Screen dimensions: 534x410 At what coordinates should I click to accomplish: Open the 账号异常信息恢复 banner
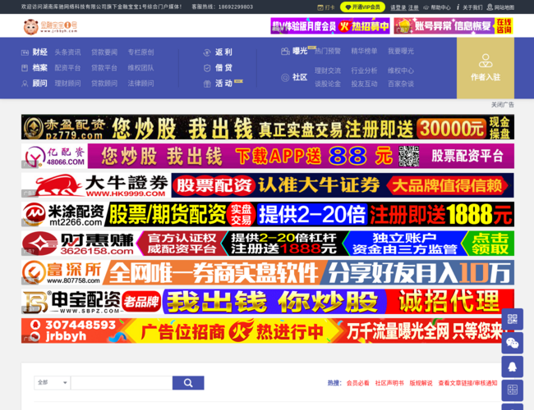click(453, 26)
